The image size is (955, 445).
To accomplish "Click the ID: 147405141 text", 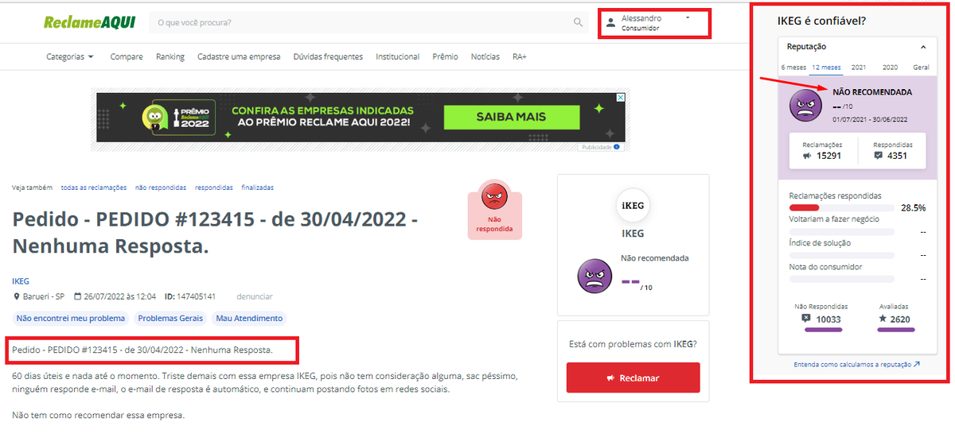I will pyautogui.click(x=190, y=296).
